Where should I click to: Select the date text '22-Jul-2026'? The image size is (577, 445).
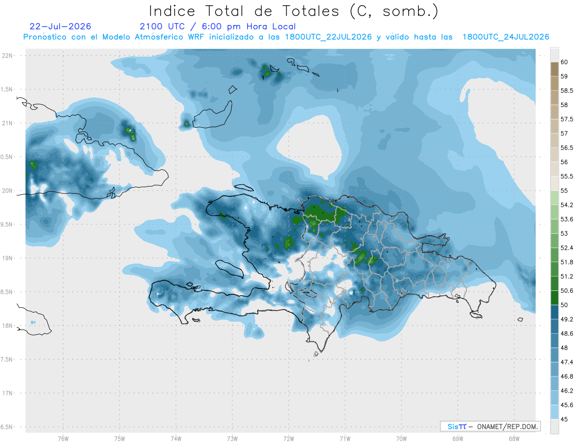pos(60,27)
